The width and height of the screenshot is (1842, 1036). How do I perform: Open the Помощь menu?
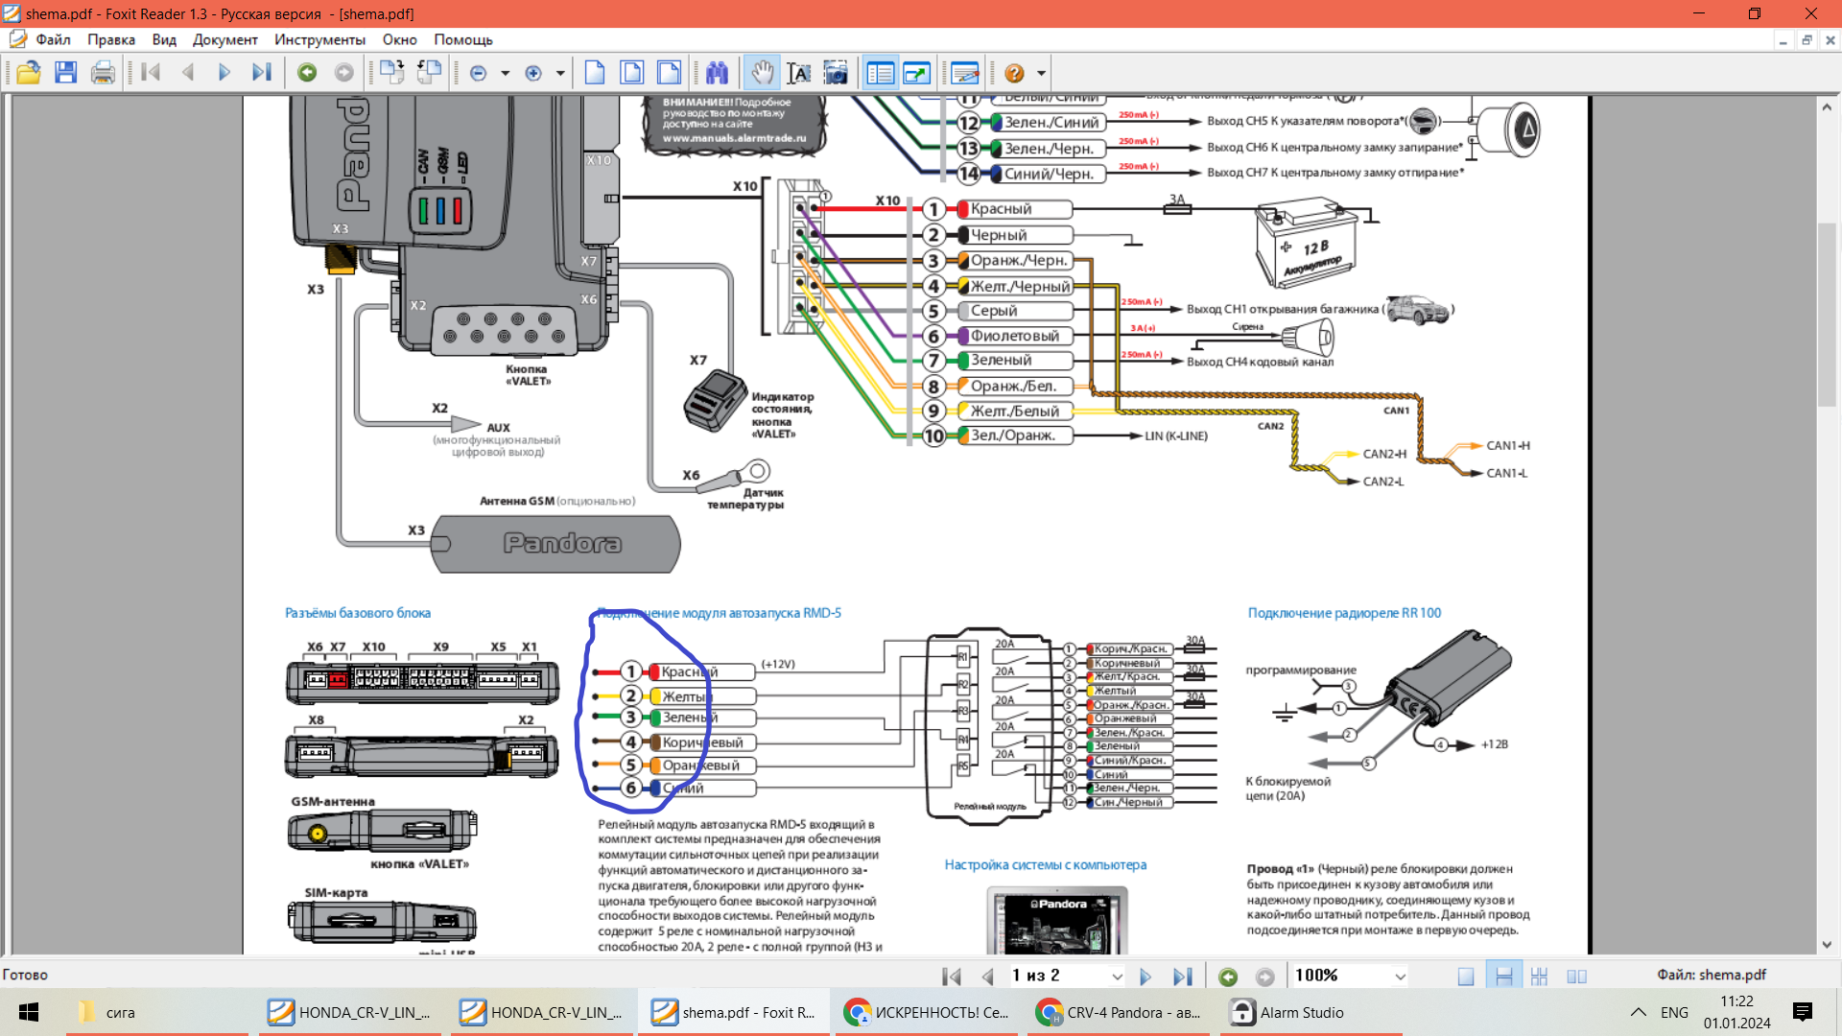462,39
